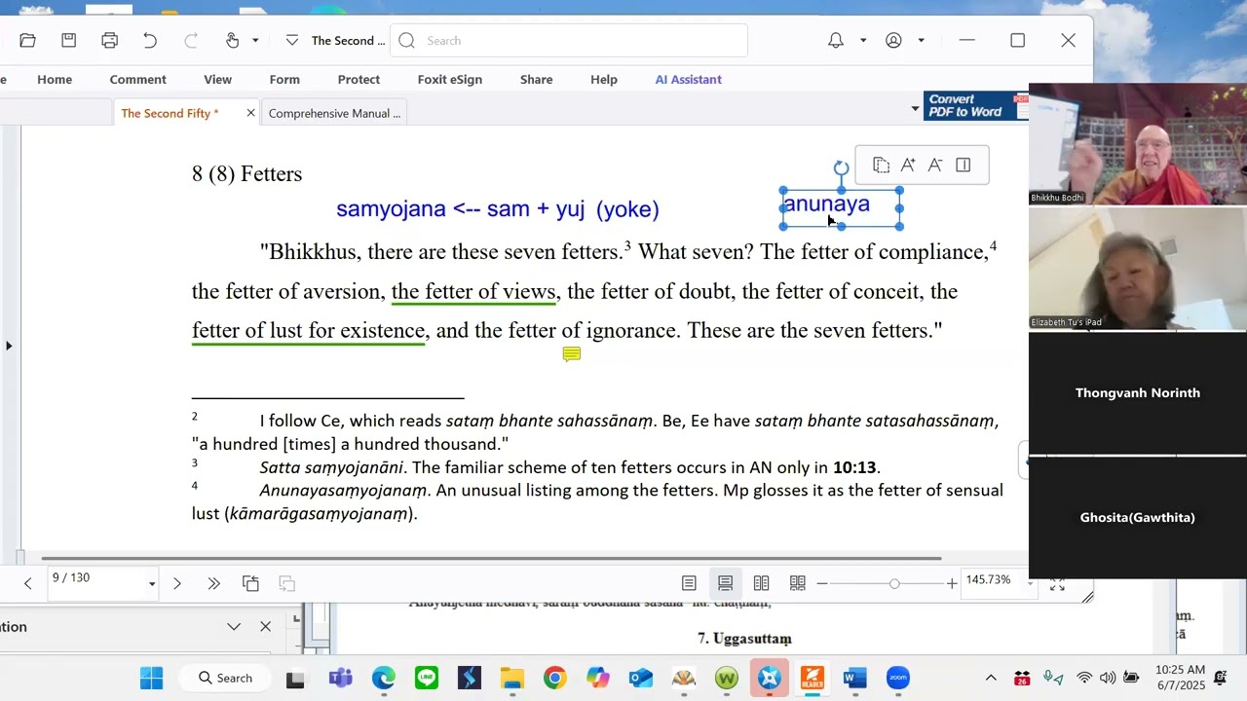The width and height of the screenshot is (1247, 701).
Task: Open the AI Assistant tab
Action: coord(688,79)
